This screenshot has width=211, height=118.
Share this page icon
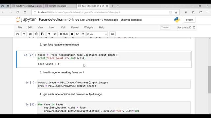pyautogui.click(x=200, y=12)
